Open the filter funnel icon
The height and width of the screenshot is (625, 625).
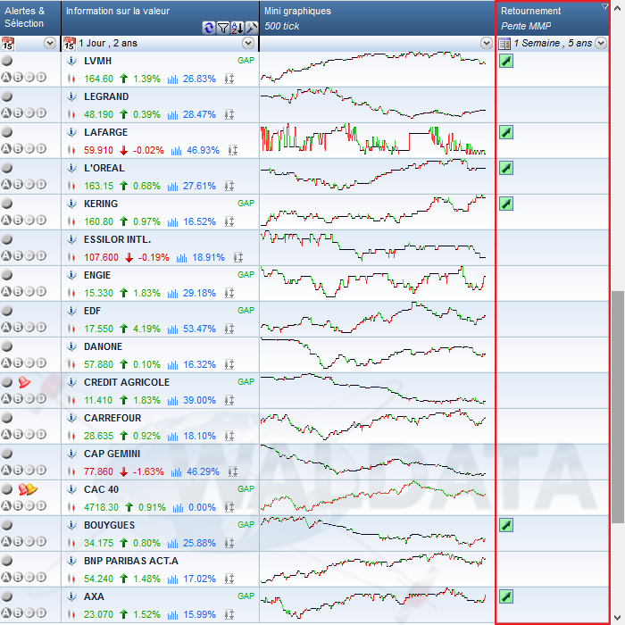tap(223, 28)
